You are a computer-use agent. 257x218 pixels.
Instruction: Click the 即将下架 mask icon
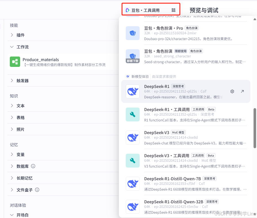click(133, 56)
